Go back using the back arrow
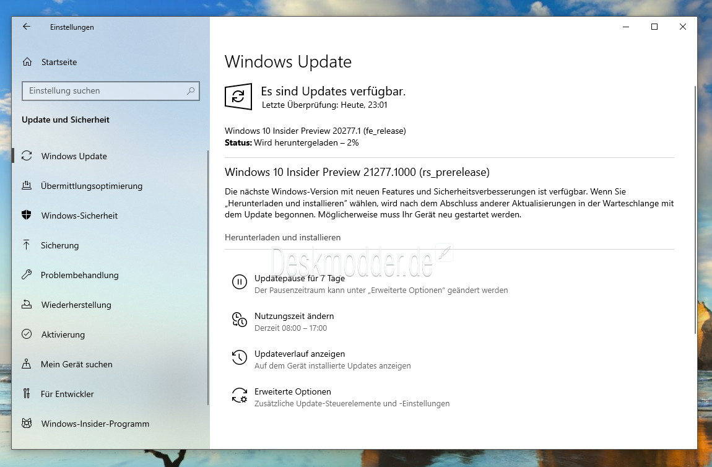This screenshot has height=467, width=712. click(27, 27)
